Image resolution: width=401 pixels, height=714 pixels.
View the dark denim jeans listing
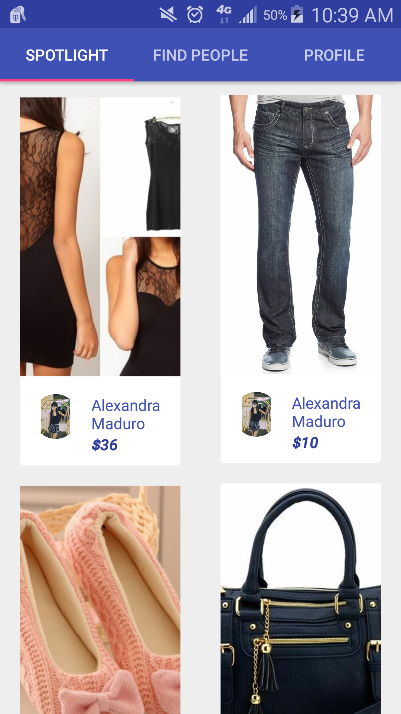click(301, 235)
